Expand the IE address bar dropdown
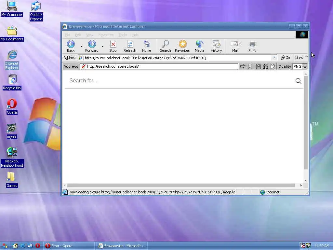The height and width of the screenshot is (250, 333). pos(274,58)
